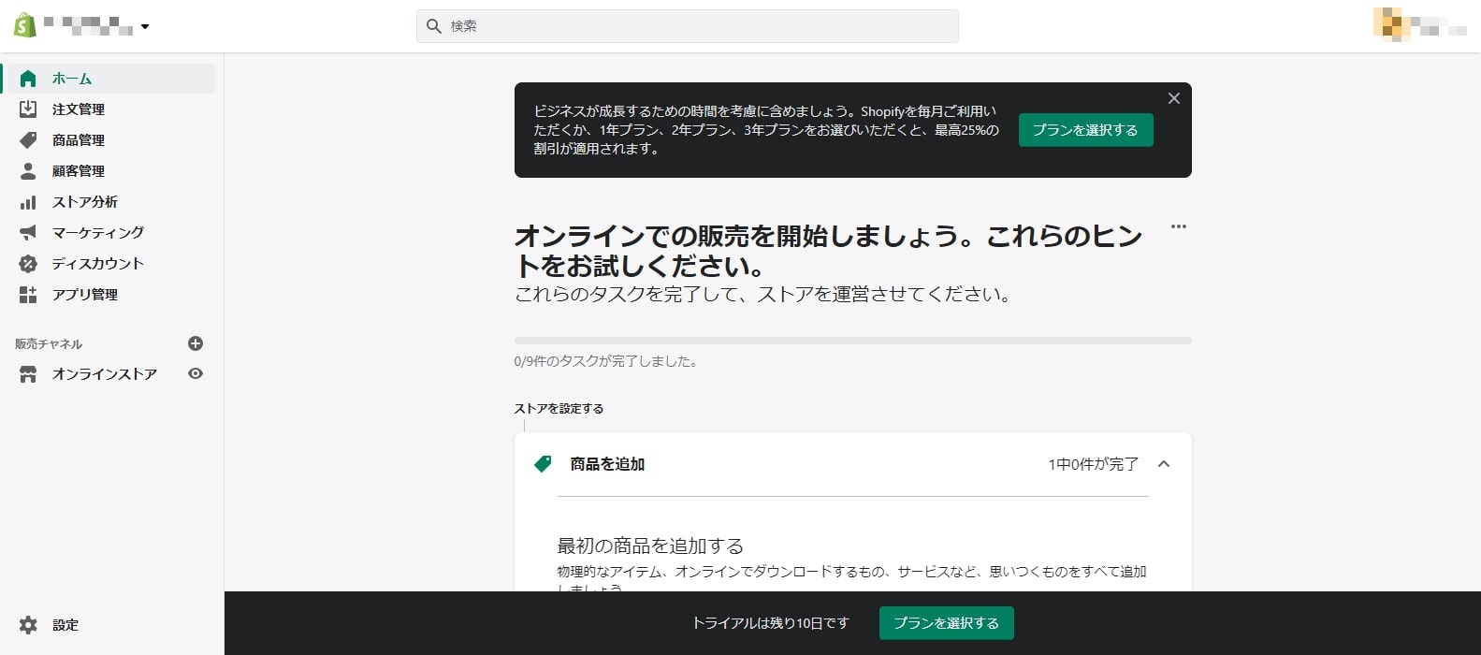Open 注文管理 via its inbox icon

(x=28, y=109)
